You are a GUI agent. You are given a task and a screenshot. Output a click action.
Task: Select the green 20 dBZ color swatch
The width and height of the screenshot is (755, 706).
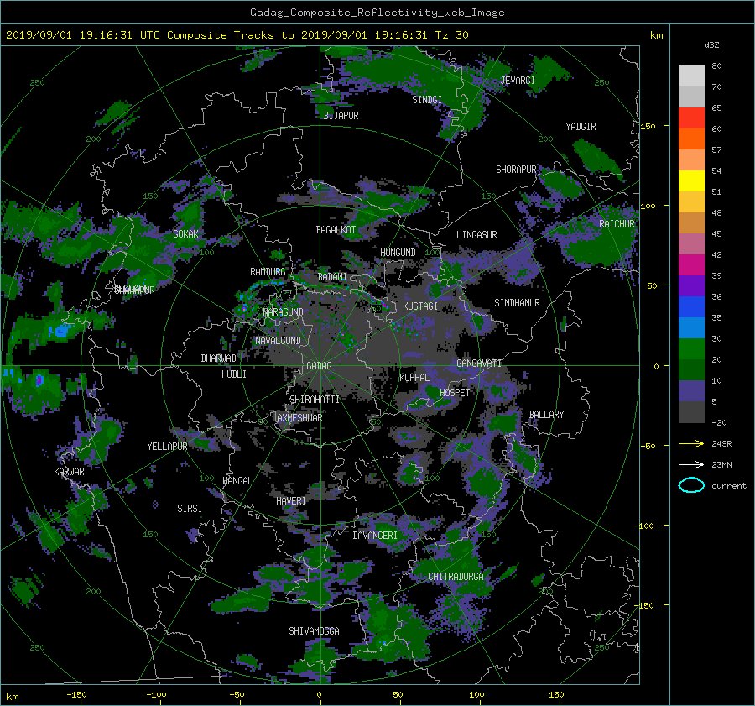691,349
